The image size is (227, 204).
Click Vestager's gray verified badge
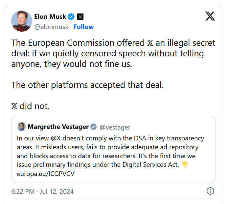click(94, 127)
